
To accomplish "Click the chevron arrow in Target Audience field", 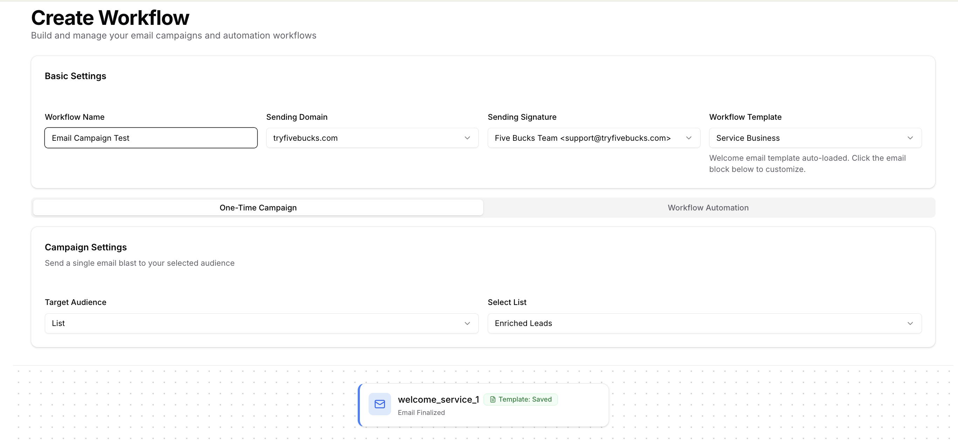I will (x=467, y=323).
